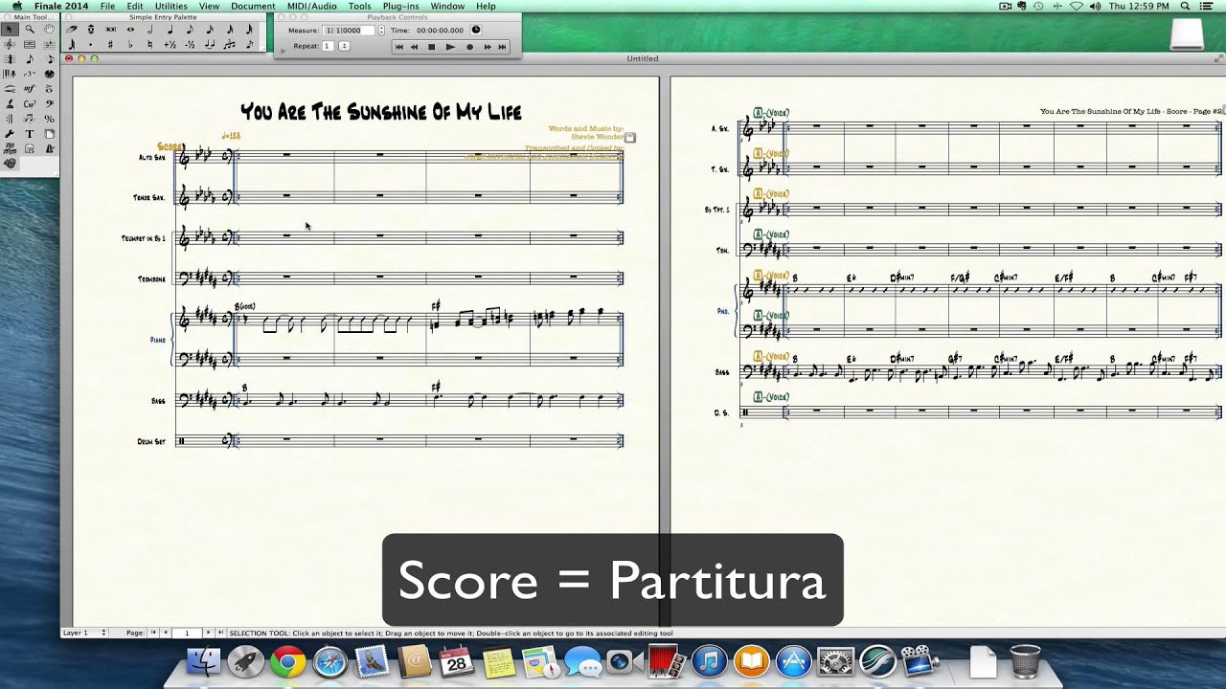Rewind to beginning in Playback Controls

coord(399,47)
